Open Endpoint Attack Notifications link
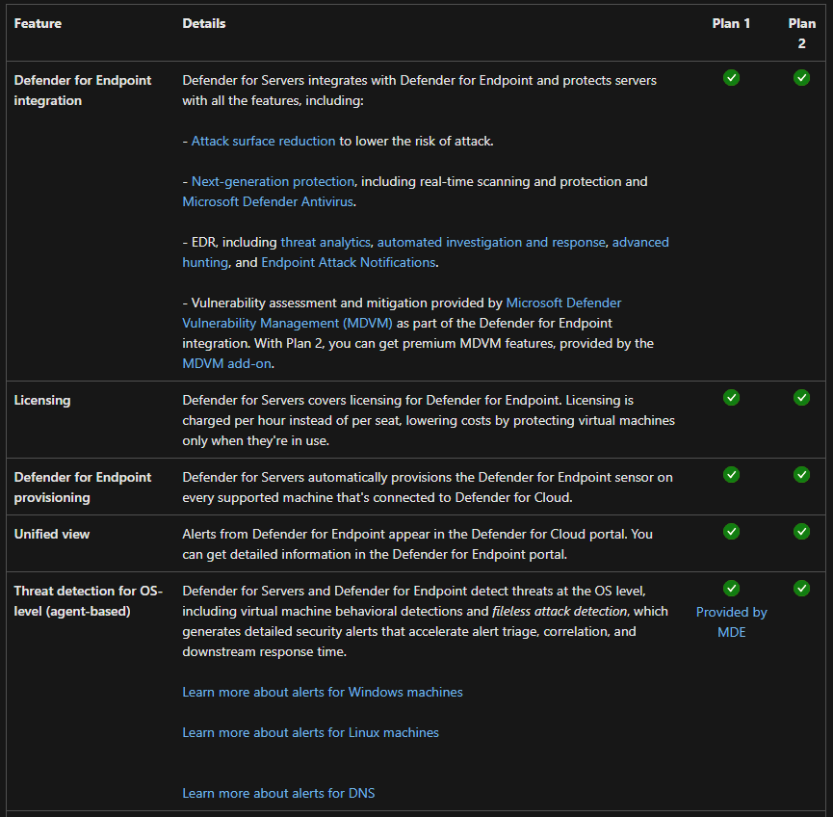The height and width of the screenshot is (817, 833). click(348, 263)
